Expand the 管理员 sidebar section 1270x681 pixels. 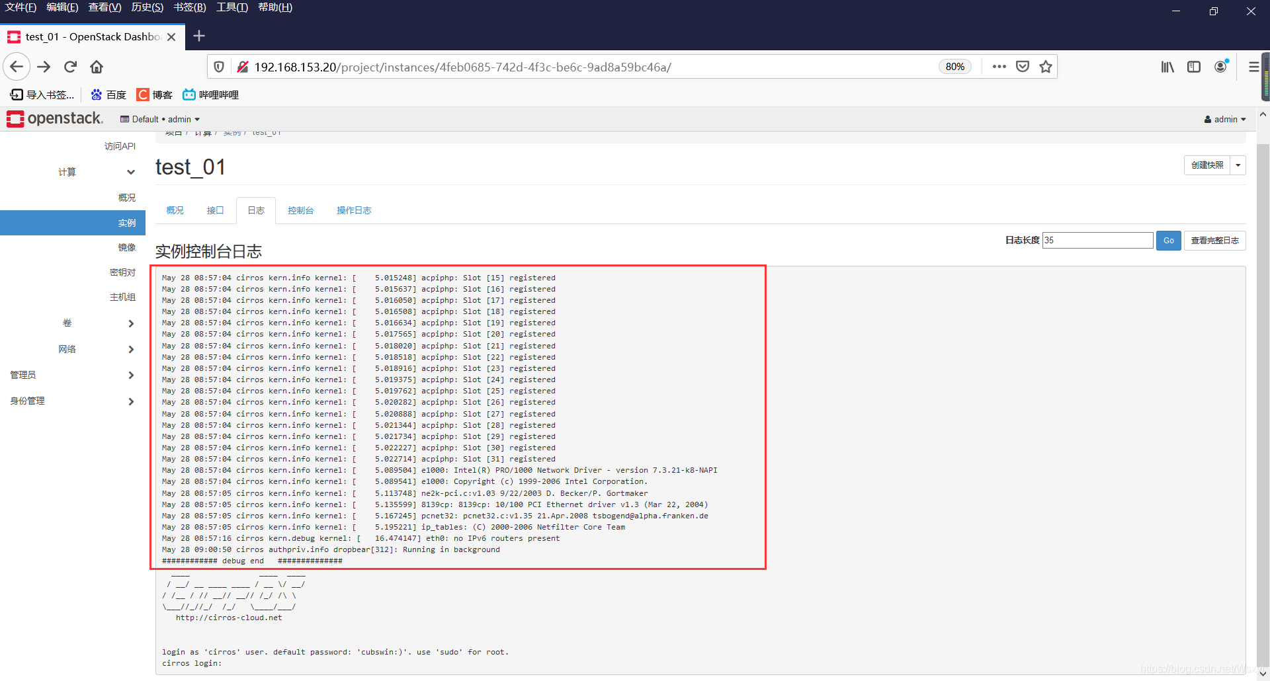(73, 375)
